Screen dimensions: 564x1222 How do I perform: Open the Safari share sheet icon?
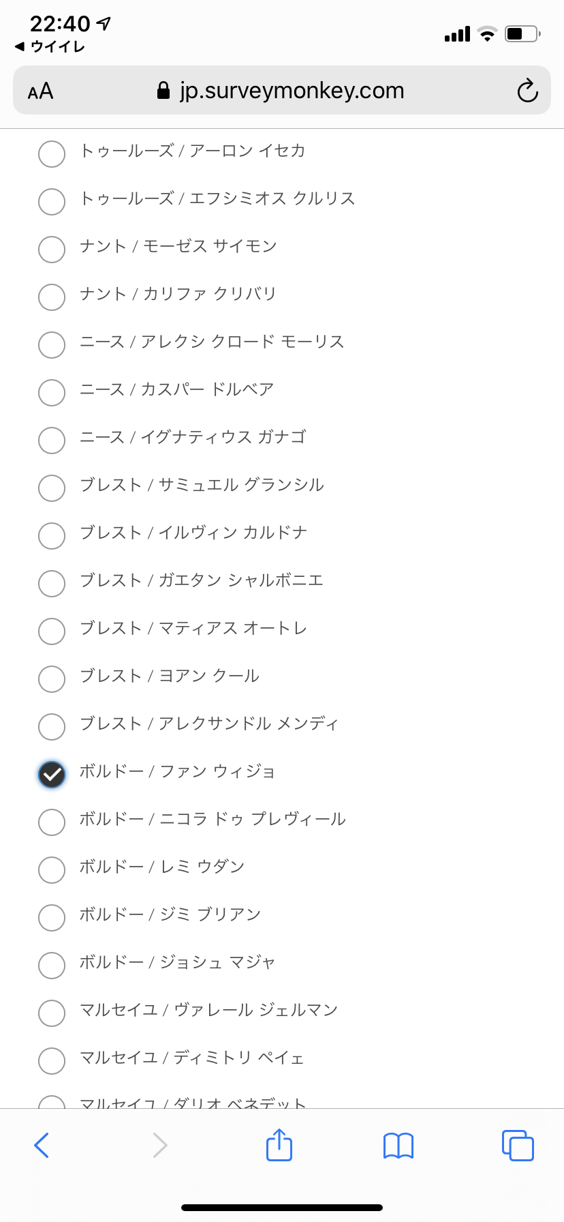point(279,1144)
